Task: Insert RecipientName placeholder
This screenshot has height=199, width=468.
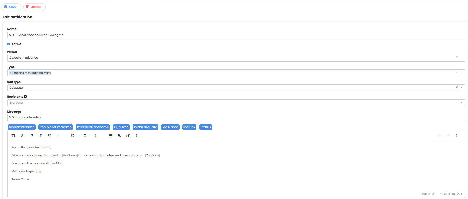Action: tap(22, 127)
